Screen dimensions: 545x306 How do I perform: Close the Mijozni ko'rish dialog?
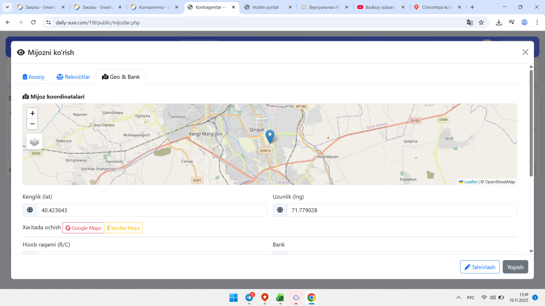pos(525,52)
